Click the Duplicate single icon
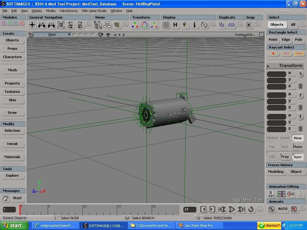 click(222, 25)
